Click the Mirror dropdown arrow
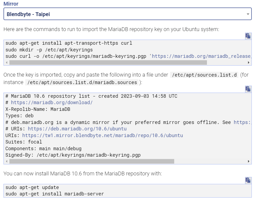 [248, 14]
